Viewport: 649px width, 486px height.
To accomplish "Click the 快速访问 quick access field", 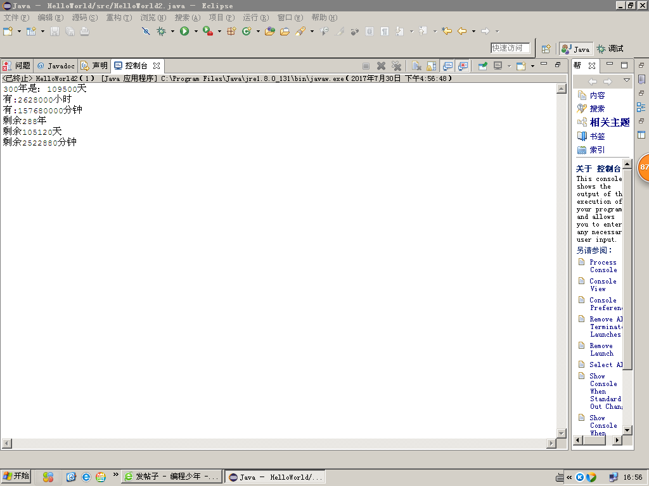I will tap(510, 48).
